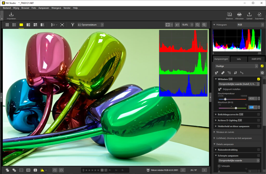Enable before-and-after comparison view
This screenshot has height=174, width=266.
42,25
